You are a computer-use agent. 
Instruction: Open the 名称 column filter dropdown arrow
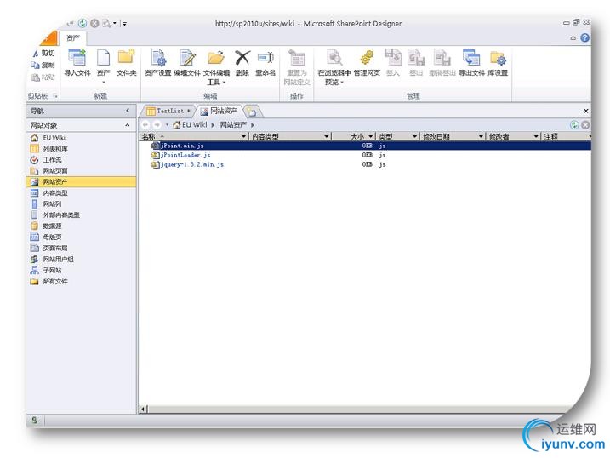(243, 136)
